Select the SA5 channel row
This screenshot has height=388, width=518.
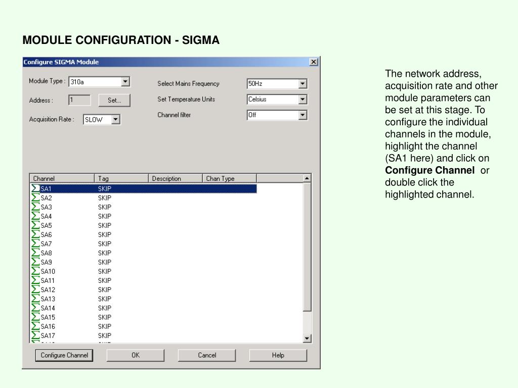click(x=144, y=225)
